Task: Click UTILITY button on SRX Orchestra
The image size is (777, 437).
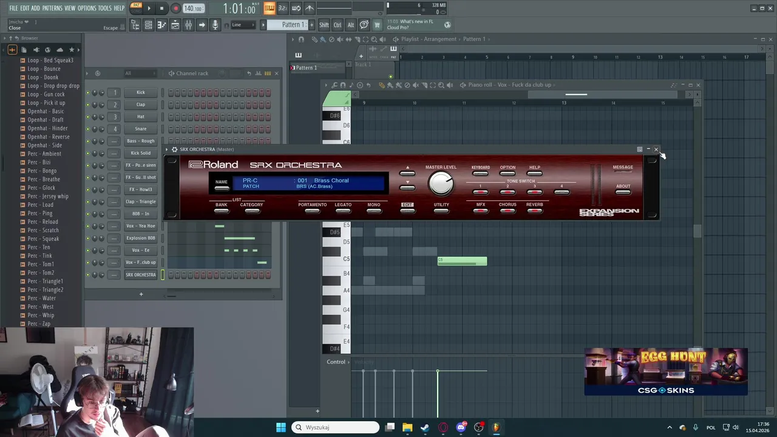Action: 441,211
